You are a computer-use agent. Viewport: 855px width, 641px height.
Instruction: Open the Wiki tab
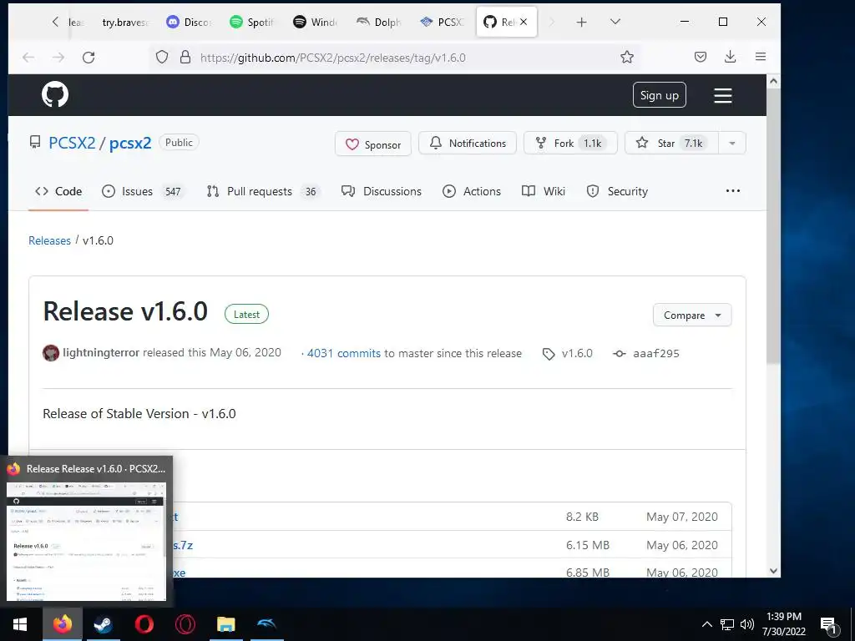[544, 191]
